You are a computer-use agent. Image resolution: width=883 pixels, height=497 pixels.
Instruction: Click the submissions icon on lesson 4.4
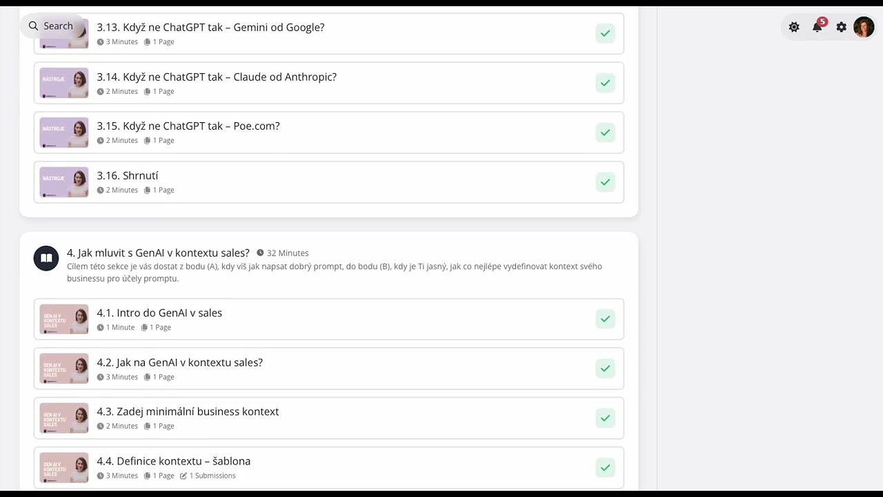point(183,476)
